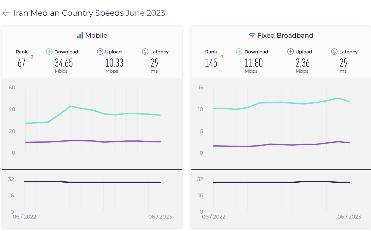Click the Mobile bar-chart icon
The image size is (371, 231).
tap(80, 36)
